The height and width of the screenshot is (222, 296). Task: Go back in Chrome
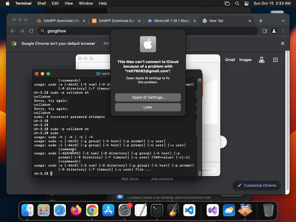click(x=13, y=31)
